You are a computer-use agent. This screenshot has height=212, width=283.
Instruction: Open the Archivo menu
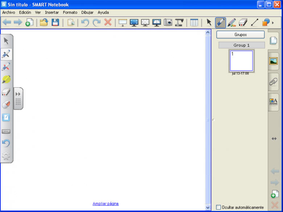8,12
